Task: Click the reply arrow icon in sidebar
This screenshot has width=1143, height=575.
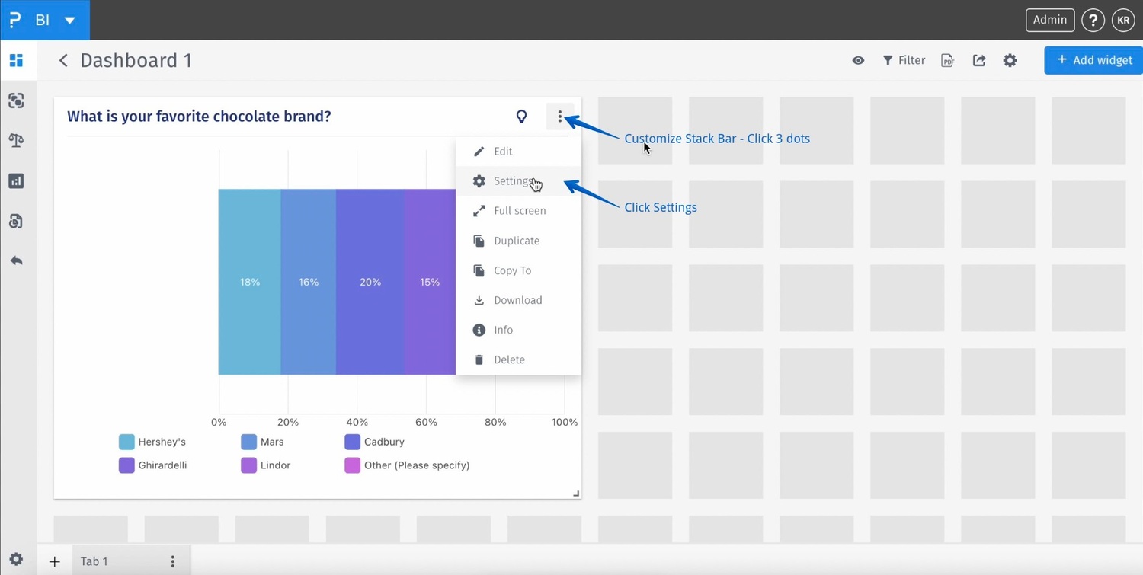Action: (x=16, y=260)
